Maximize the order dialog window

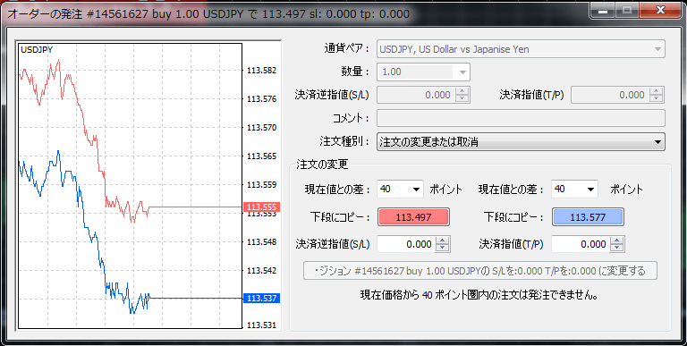click(x=627, y=10)
